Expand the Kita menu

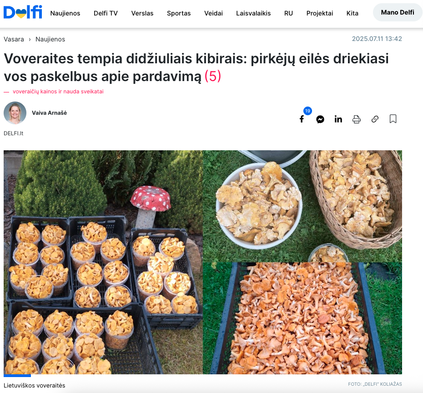click(x=352, y=13)
